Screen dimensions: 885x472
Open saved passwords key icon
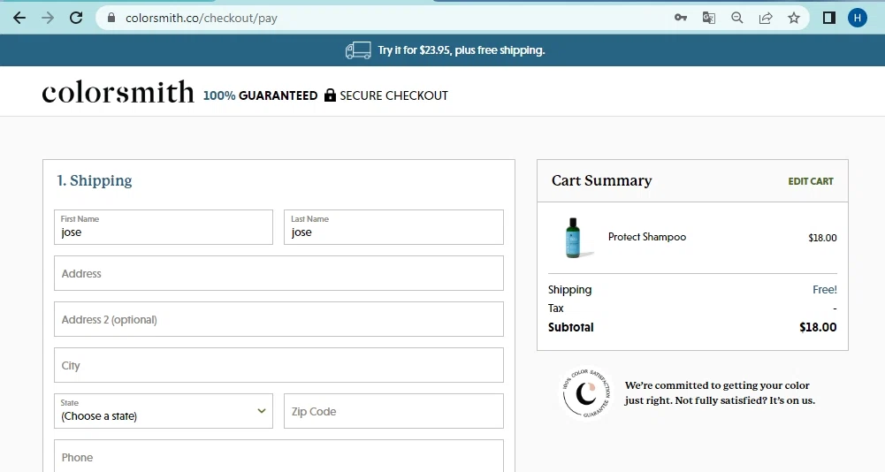681,18
